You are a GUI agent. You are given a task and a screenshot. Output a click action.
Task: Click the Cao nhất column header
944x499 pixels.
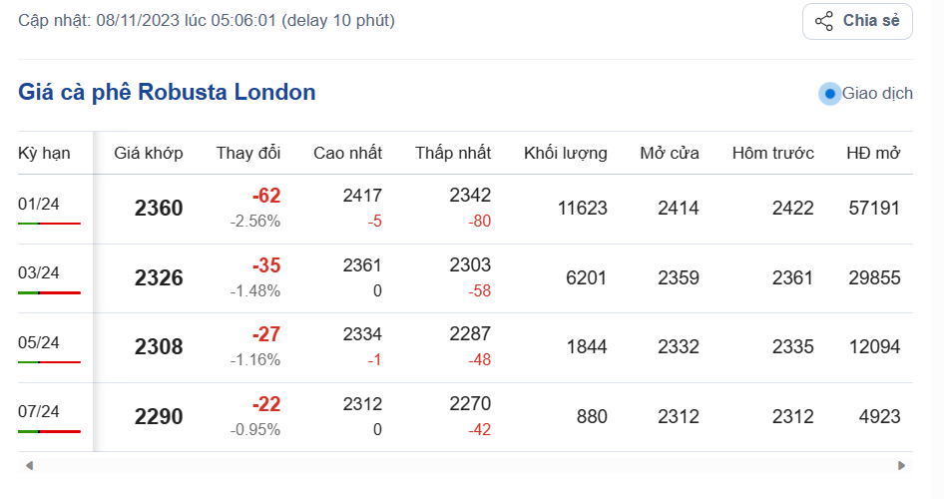tap(347, 153)
